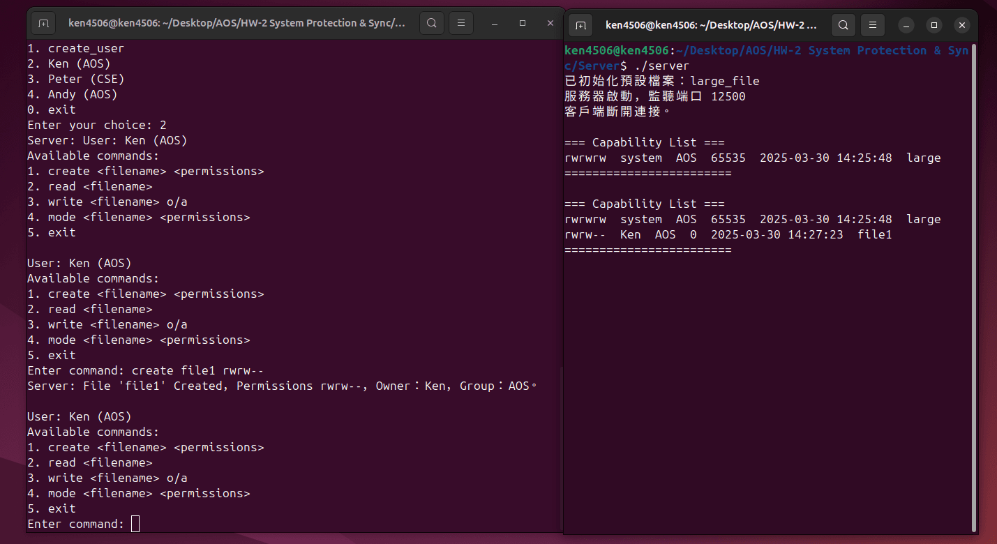997x544 pixels.
Task: Click timestamp '2025-03-30 14:27:23'
Action: [x=777, y=234]
